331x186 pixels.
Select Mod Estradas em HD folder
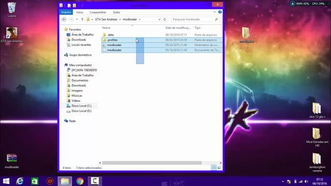pos(317,137)
